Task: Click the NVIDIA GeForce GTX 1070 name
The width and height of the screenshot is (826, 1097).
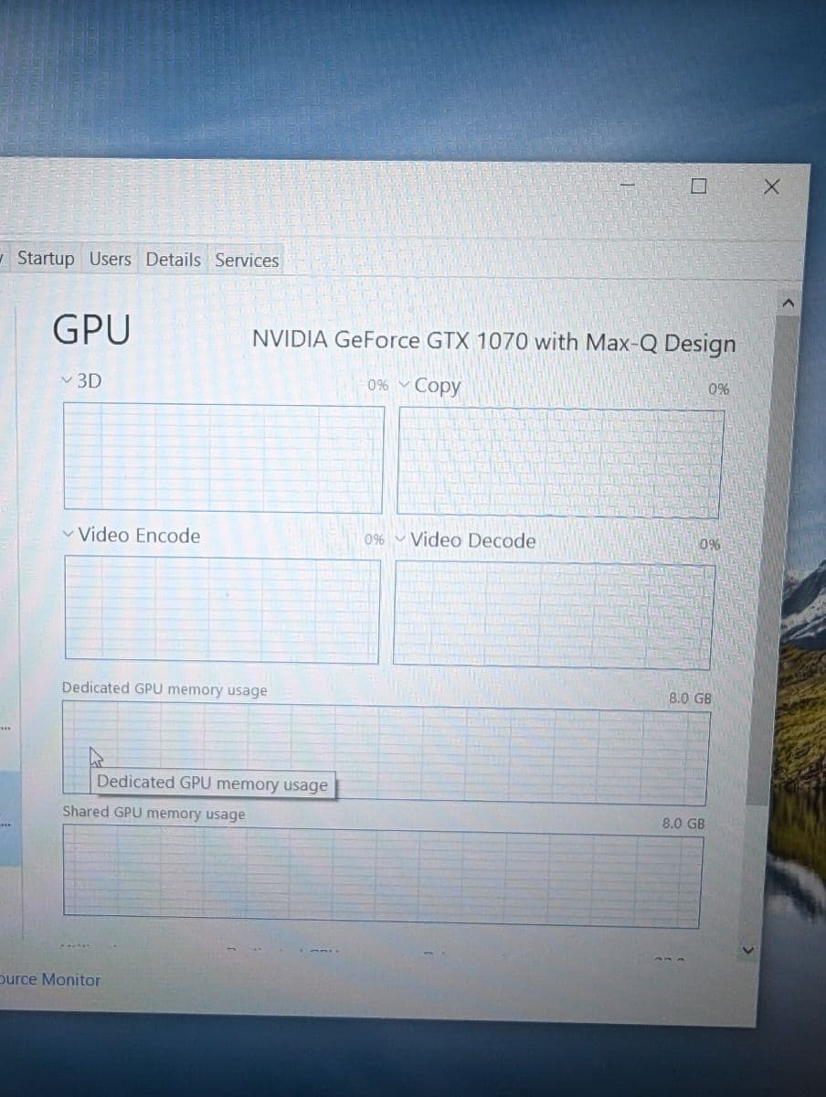Action: coord(493,342)
